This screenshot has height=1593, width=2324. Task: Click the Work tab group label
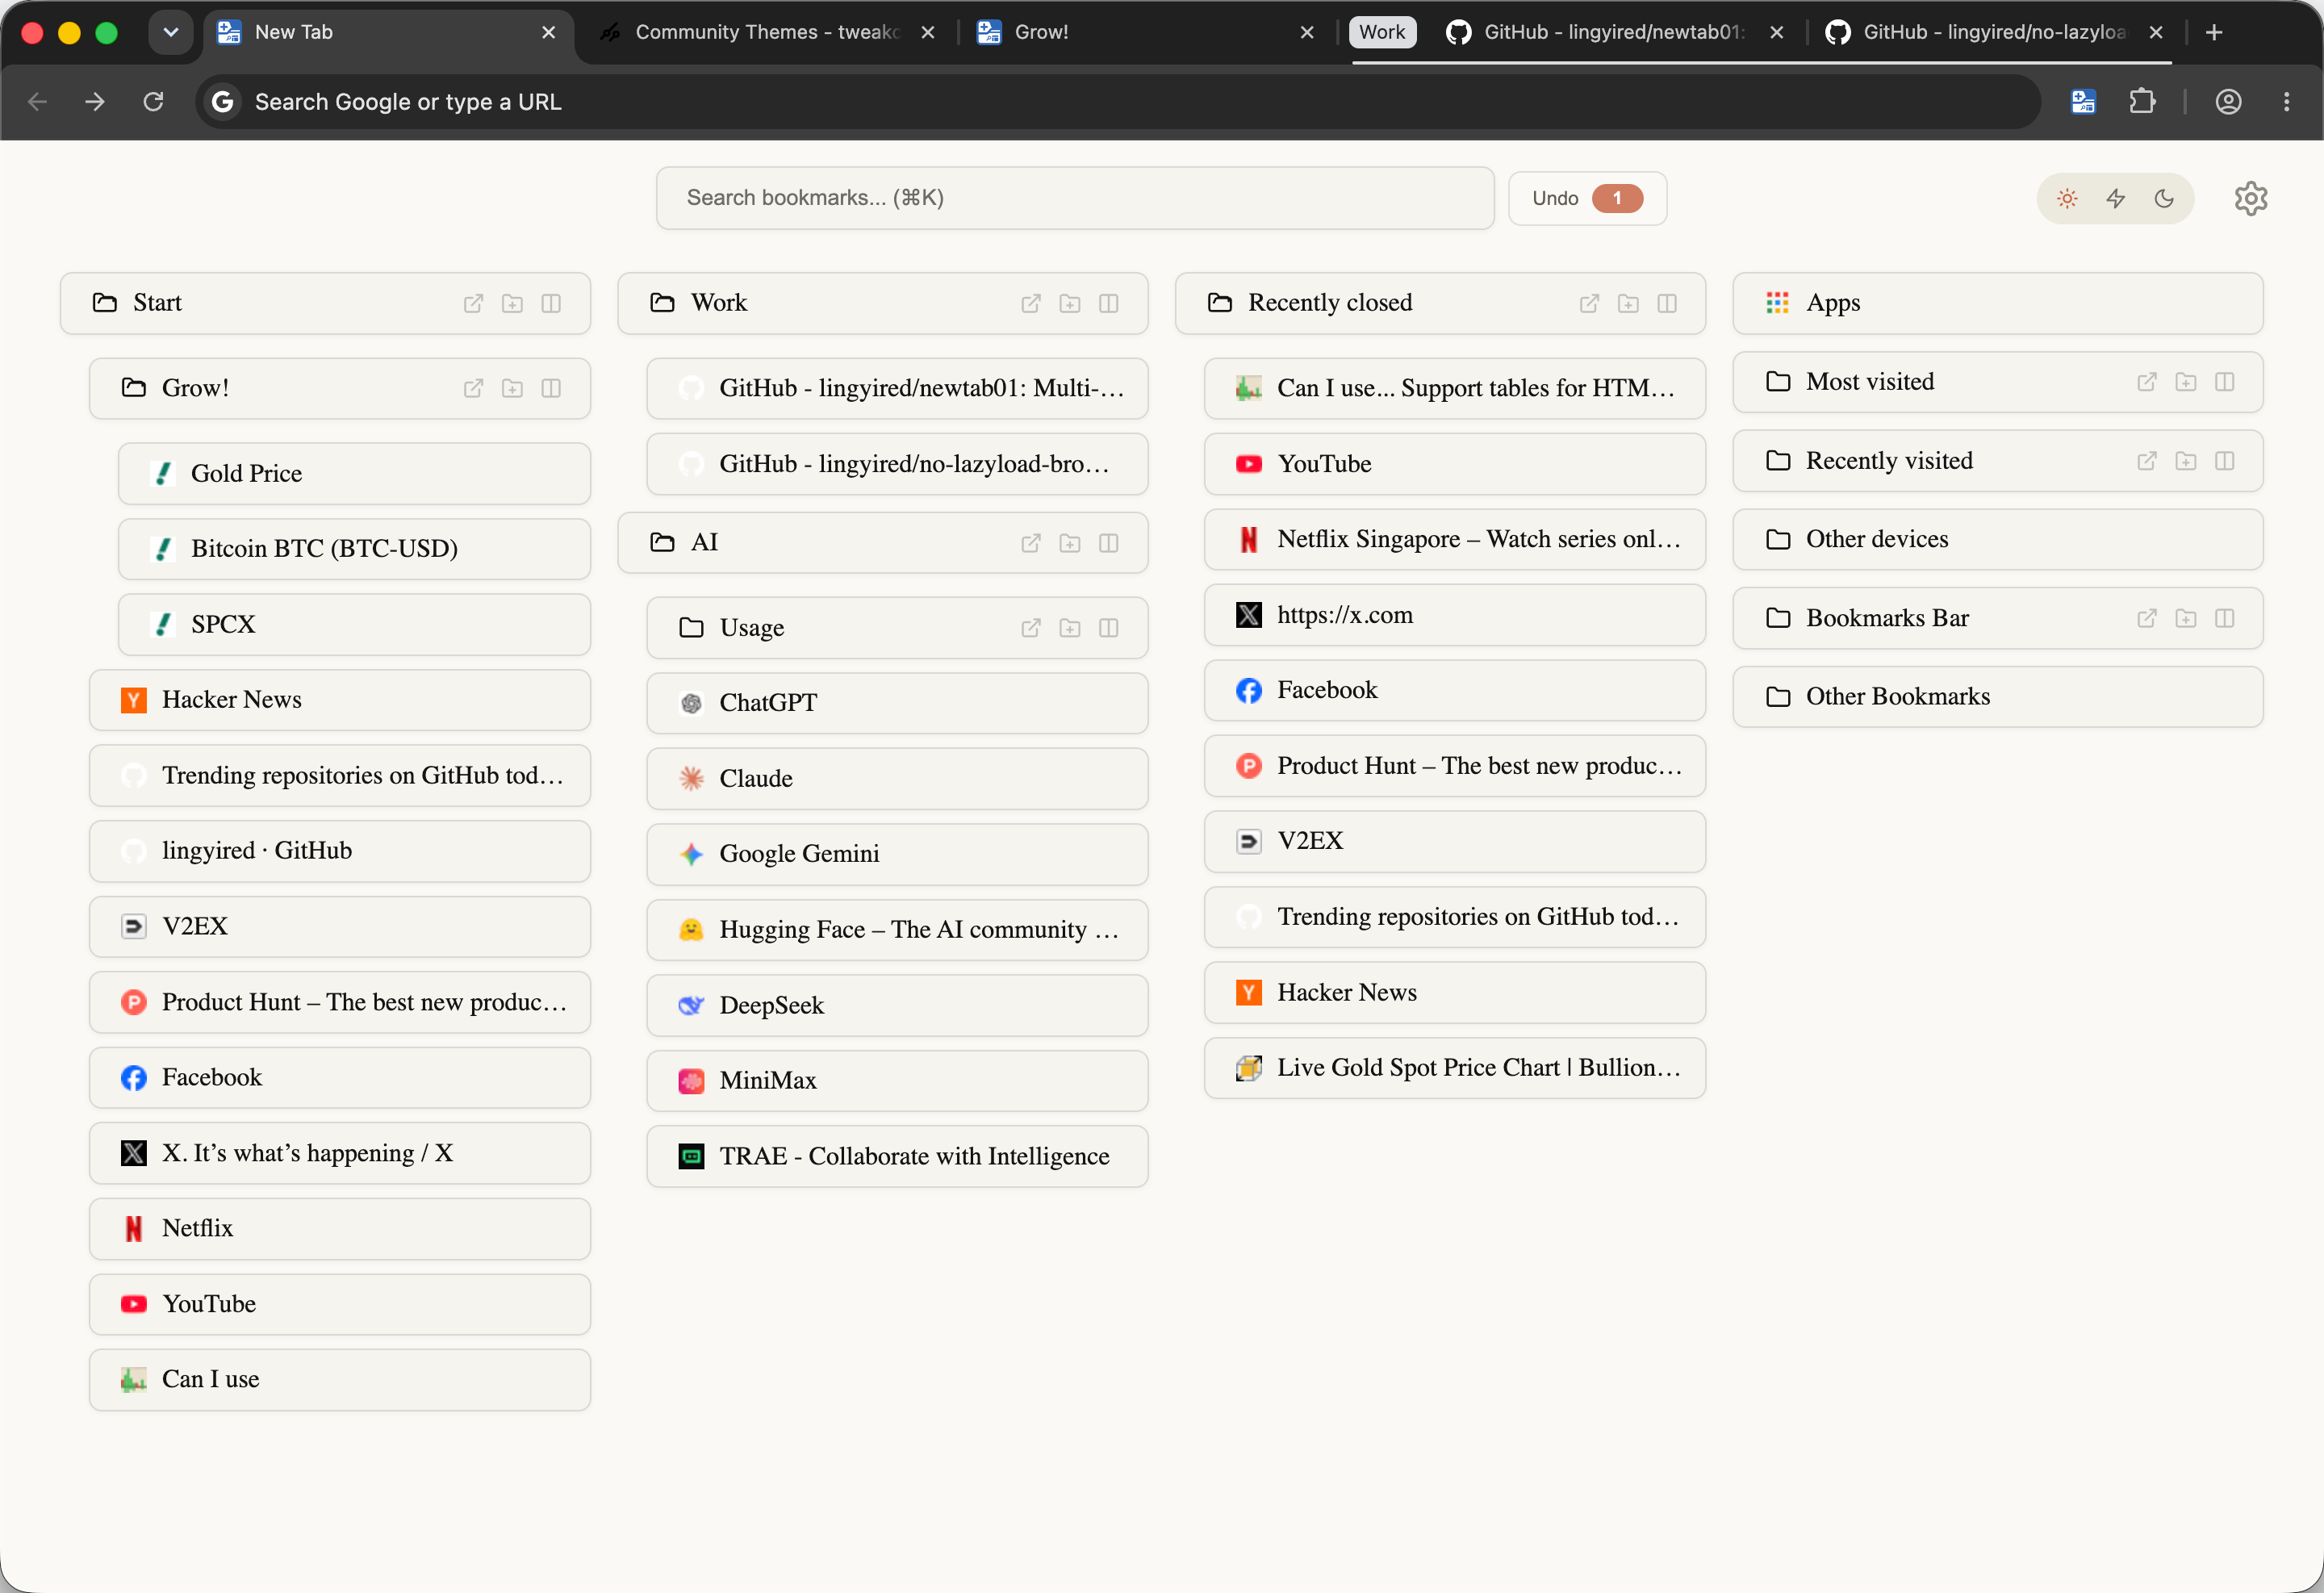click(x=1382, y=32)
